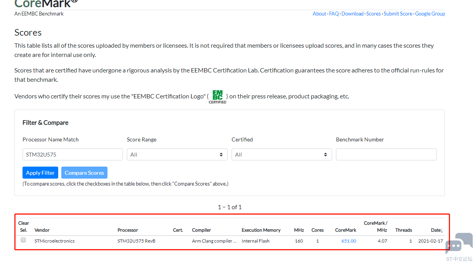The height and width of the screenshot is (265, 476).
Task: Focus the Processor Name Match field
Action: coord(73,154)
